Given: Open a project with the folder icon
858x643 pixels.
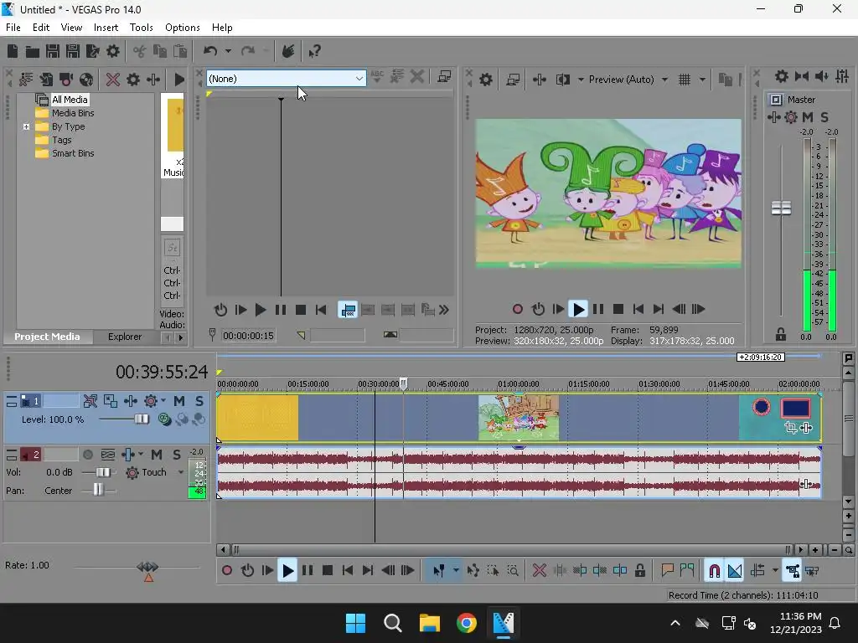Looking at the screenshot, I should (x=33, y=51).
